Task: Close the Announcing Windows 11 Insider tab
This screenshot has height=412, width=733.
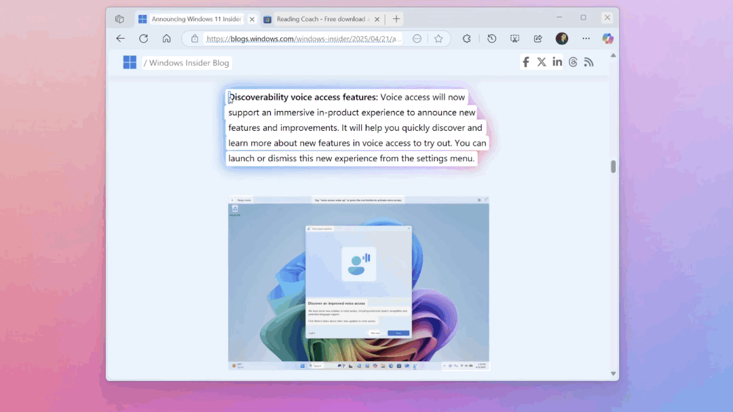Action: click(252, 19)
